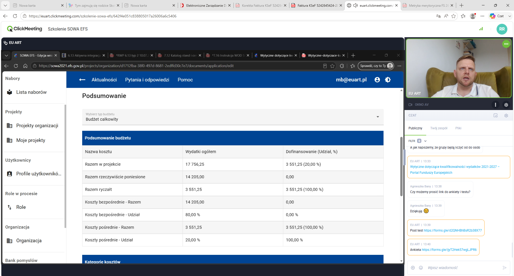The image size is (514, 276).
Task: Open the shared browser tab list chevron
Action: pyautogui.click(x=6, y=55)
